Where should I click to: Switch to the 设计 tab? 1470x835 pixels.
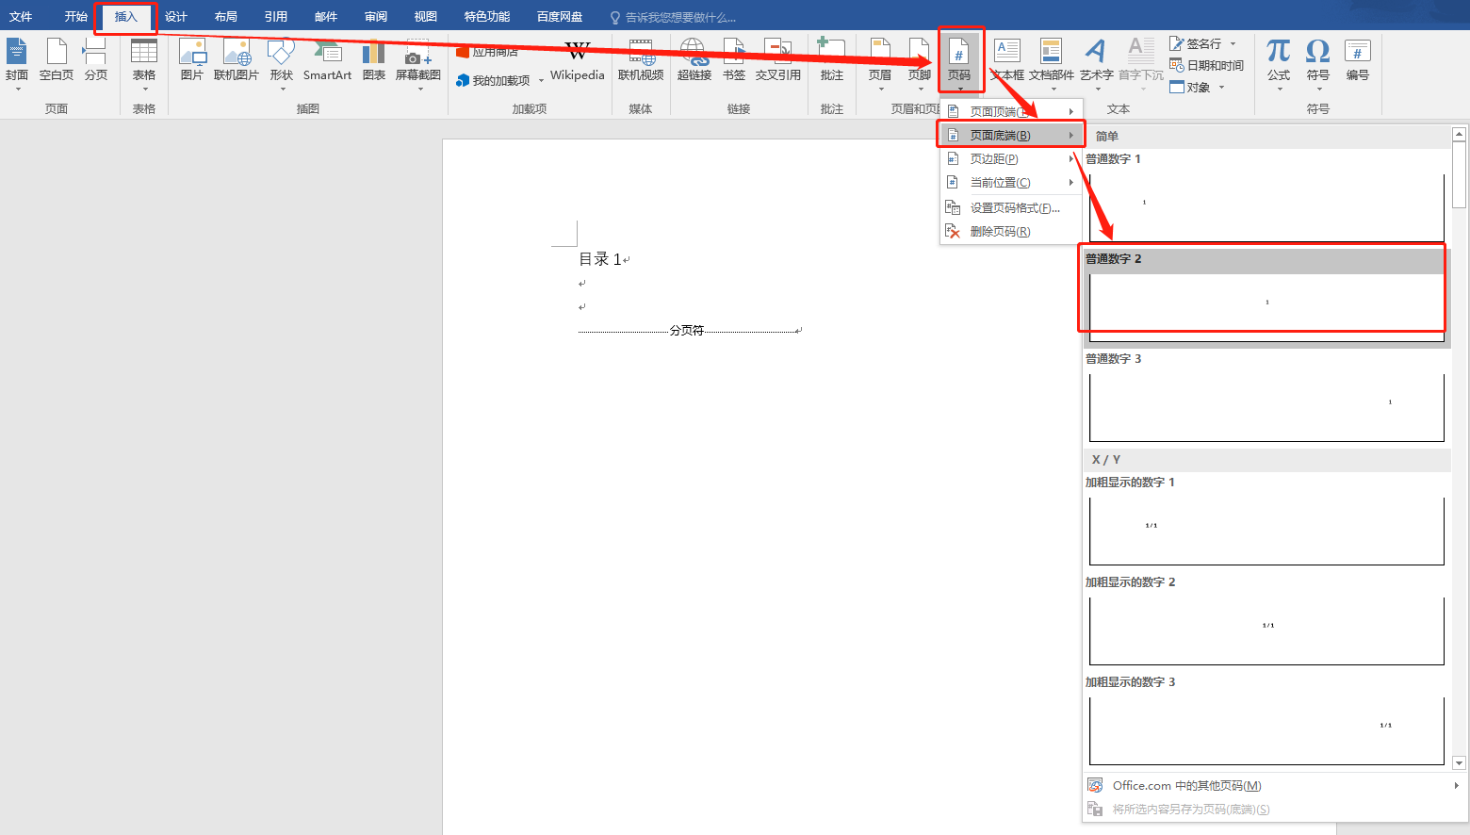point(176,16)
